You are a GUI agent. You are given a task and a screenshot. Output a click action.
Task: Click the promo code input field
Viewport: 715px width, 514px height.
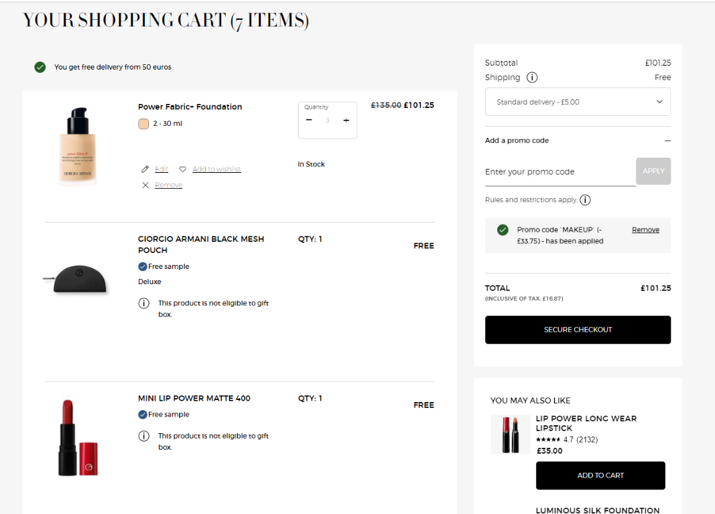(x=559, y=172)
